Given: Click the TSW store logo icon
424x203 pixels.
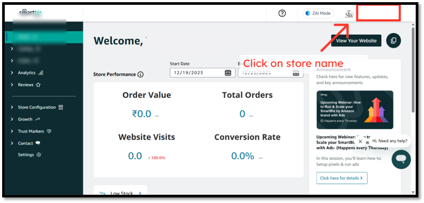Looking at the screenshot, I should click(349, 14).
